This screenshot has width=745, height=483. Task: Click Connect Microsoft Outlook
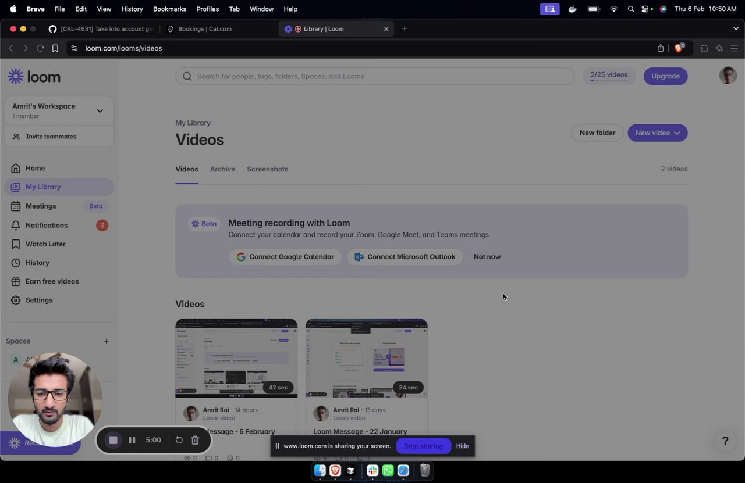click(x=405, y=257)
